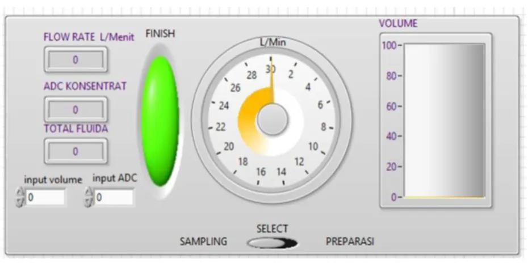The width and height of the screenshot is (528, 265).
Task: Click the input volume stepper arrows
Action: (x=20, y=197)
